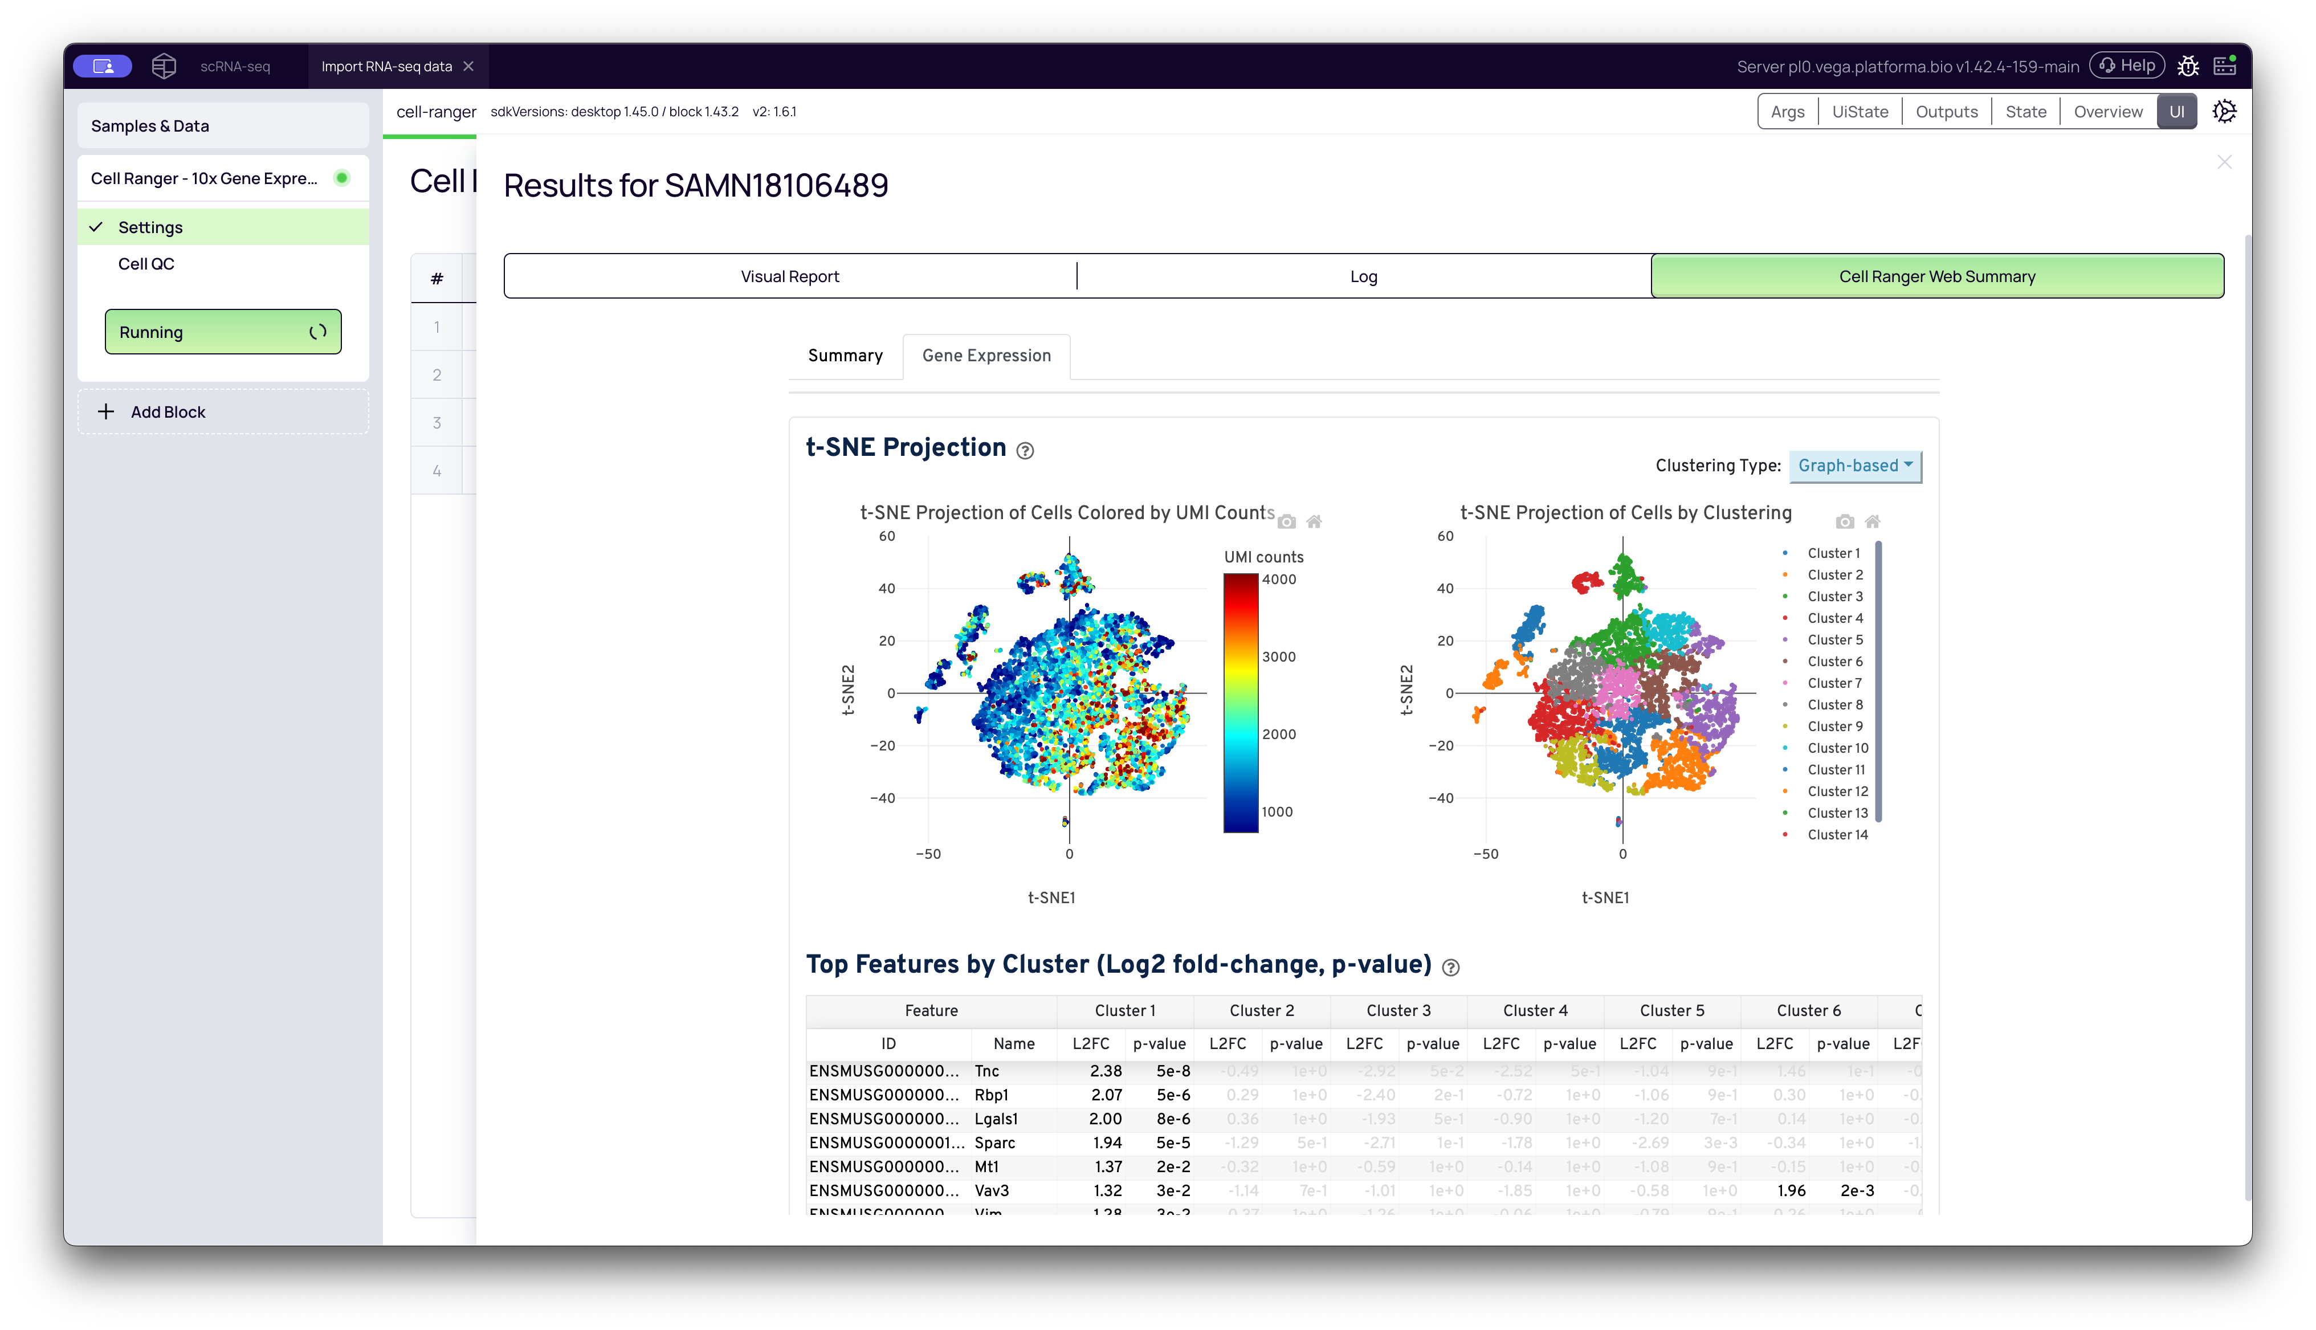Reset clustering plot view with the home icon
The image size is (2316, 1330).
pos(1873,521)
